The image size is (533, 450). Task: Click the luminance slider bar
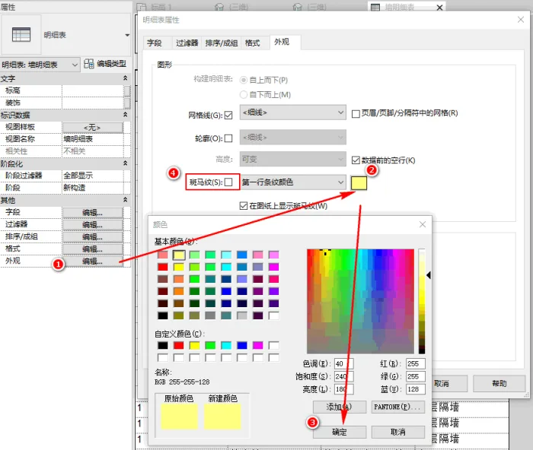click(422, 301)
